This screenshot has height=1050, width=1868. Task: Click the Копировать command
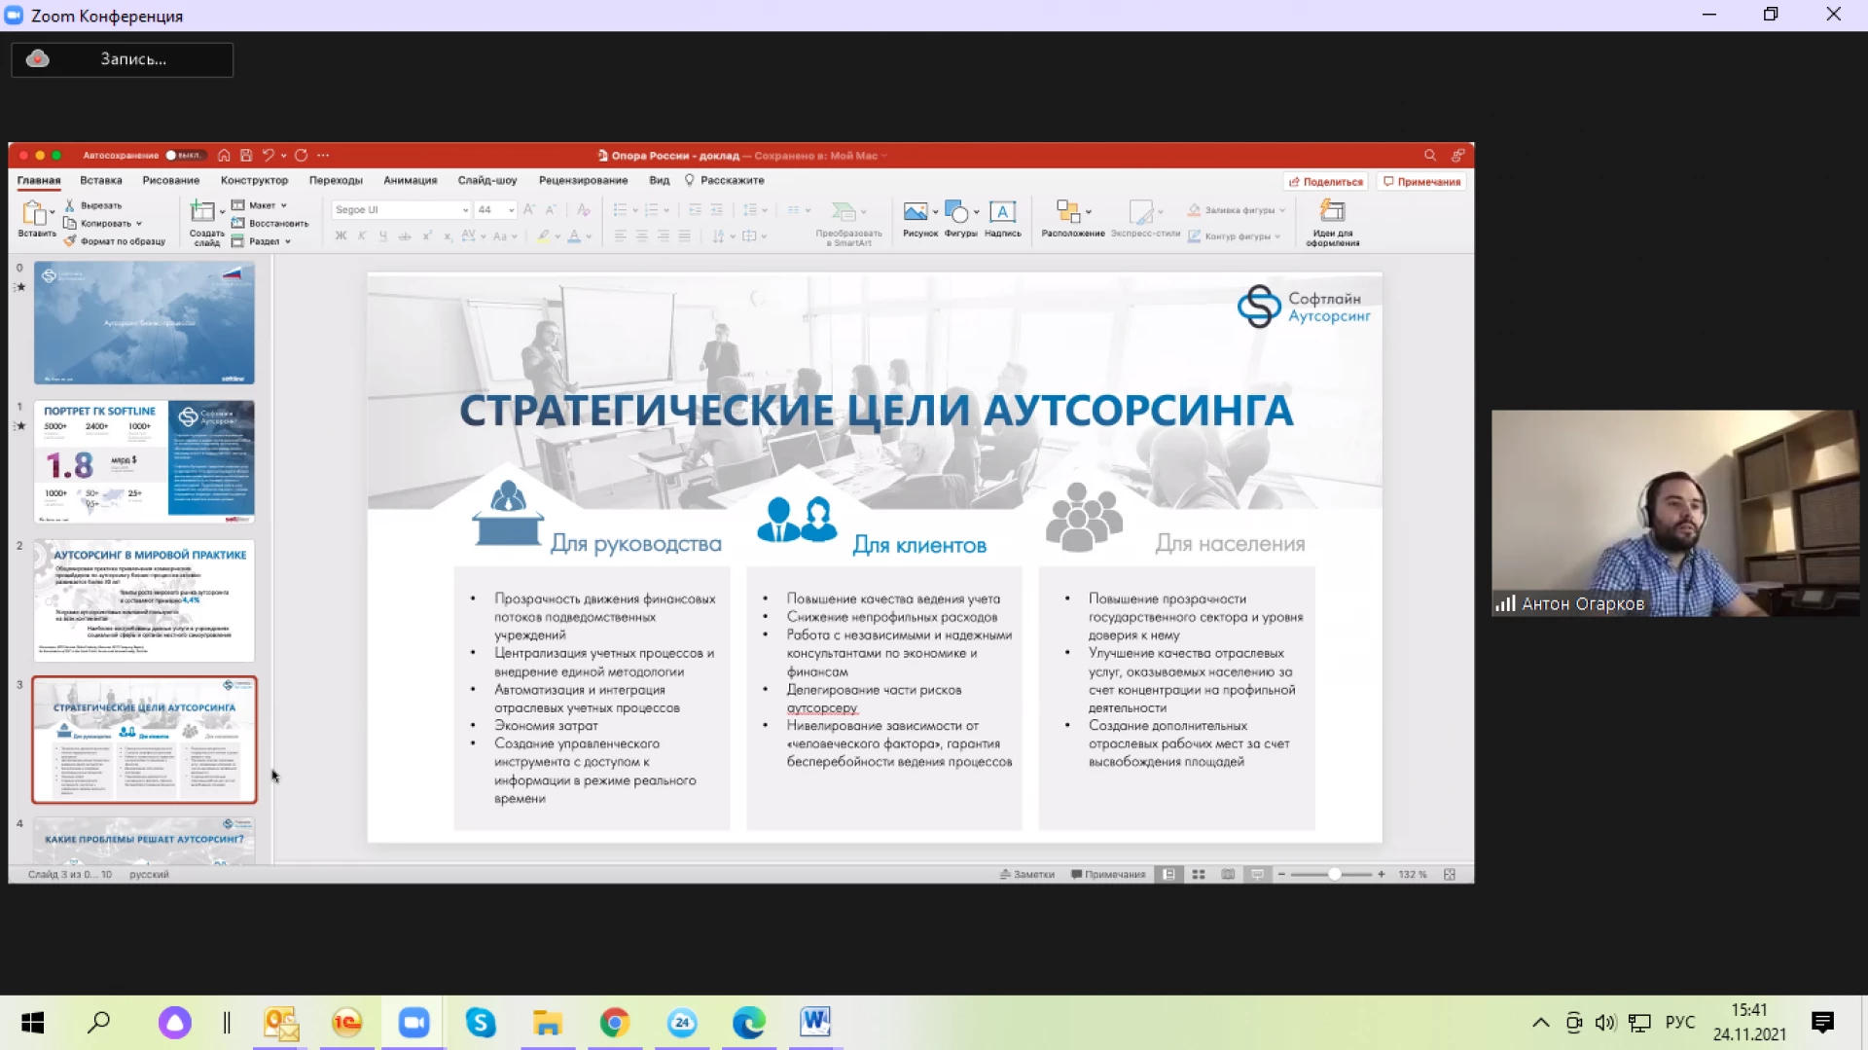(103, 223)
